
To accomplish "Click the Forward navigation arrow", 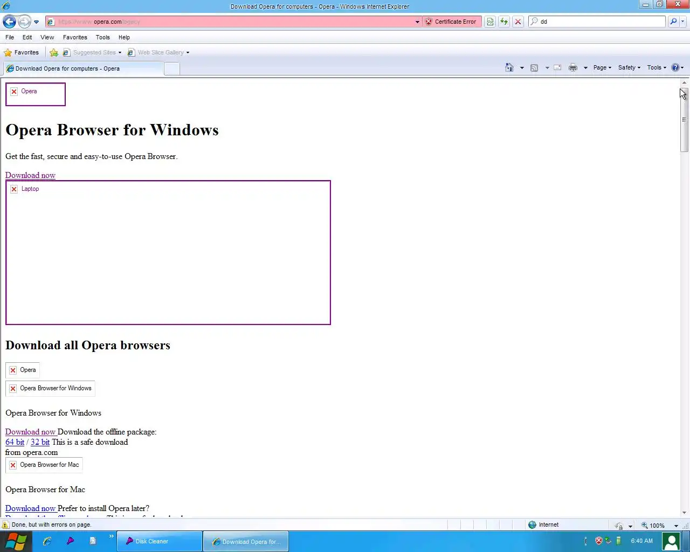I will coord(24,22).
